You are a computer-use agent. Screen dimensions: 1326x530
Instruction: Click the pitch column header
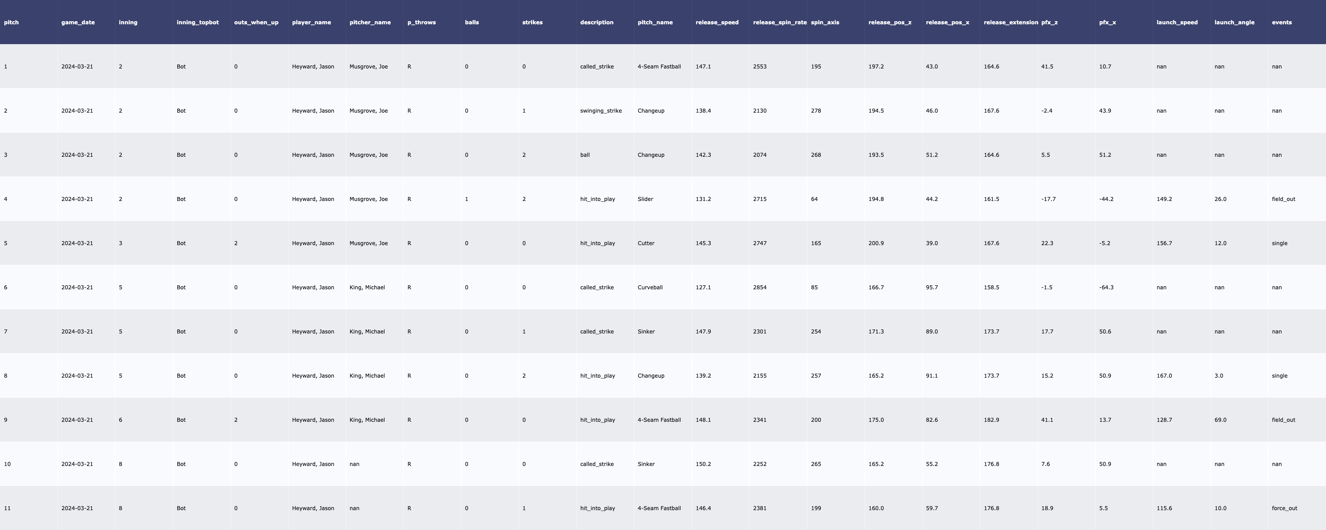[x=11, y=23]
